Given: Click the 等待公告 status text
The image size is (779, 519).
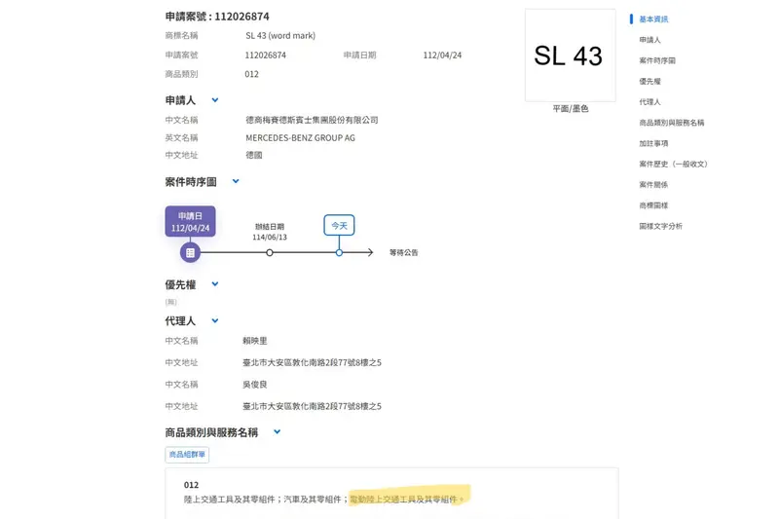Looking at the screenshot, I should click(403, 253).
